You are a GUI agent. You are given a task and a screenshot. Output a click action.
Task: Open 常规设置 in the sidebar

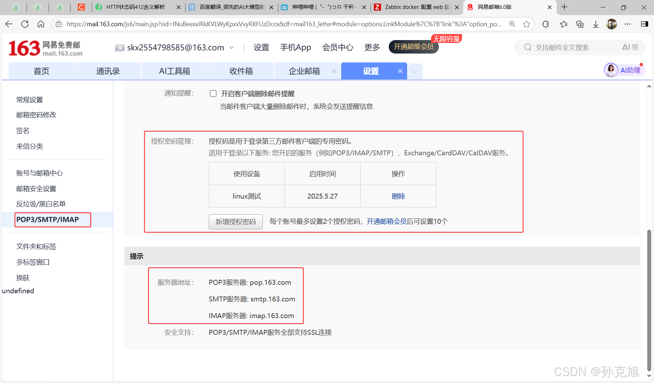[29, 100]
